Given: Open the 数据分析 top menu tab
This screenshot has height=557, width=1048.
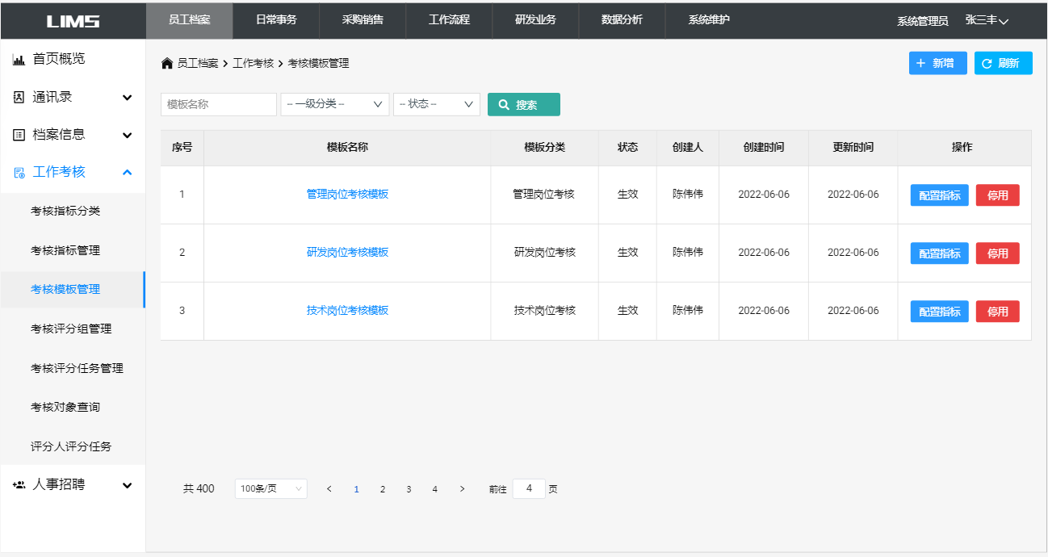Looking at the screenshot, I should coord(622,20).
